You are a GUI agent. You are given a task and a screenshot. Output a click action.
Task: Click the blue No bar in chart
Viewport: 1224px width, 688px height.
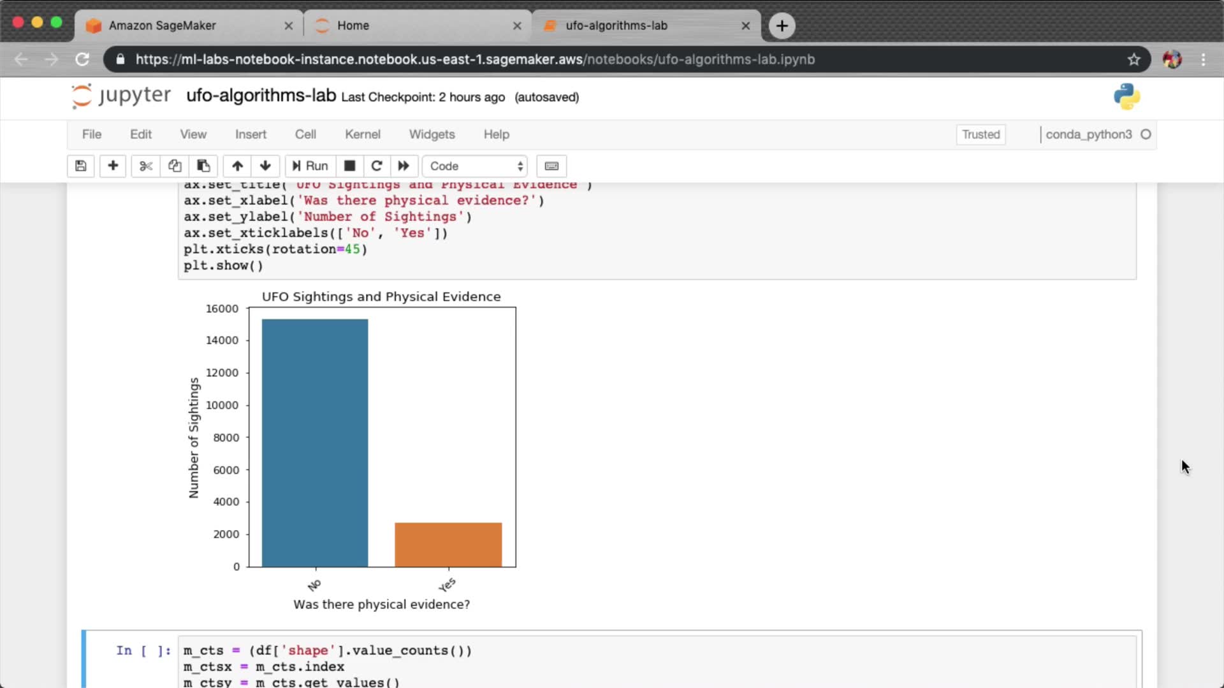coord(315,443)
